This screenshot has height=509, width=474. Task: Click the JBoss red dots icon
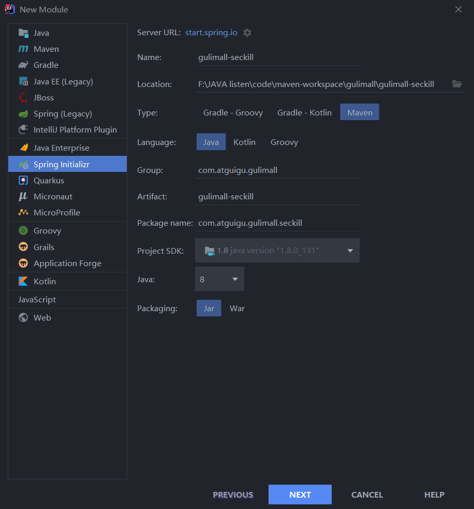(23, 97)
